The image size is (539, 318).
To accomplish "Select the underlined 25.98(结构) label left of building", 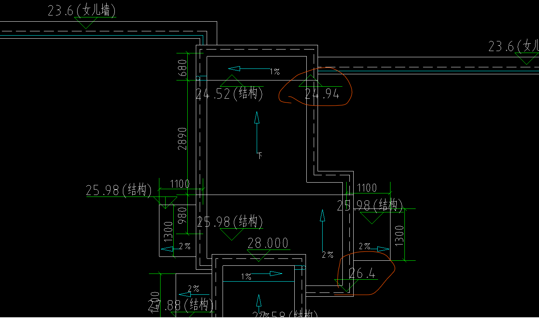I will (x=119, y=190).
